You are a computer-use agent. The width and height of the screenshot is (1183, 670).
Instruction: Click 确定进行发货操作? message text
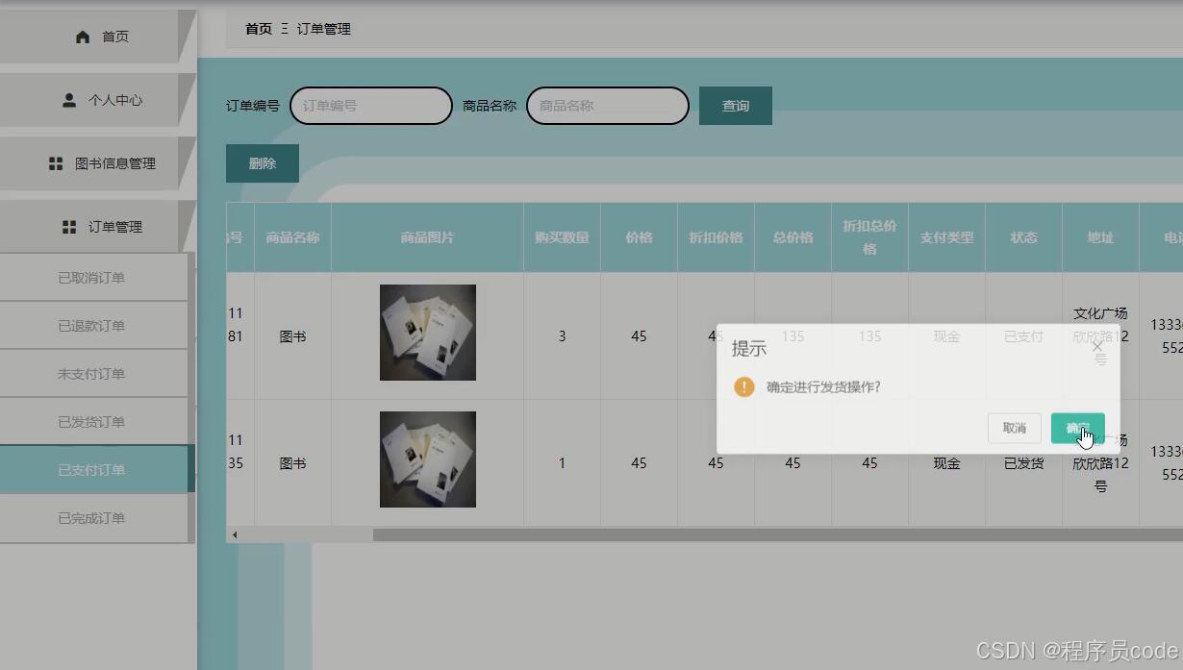[x=823, y=387]
